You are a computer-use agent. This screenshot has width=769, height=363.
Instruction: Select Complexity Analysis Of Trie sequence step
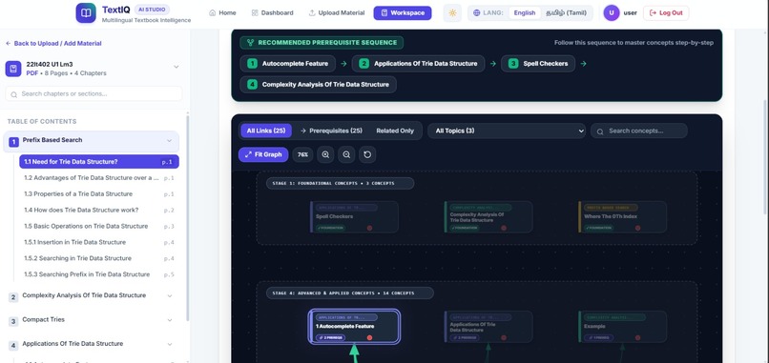tap(319, 85)
